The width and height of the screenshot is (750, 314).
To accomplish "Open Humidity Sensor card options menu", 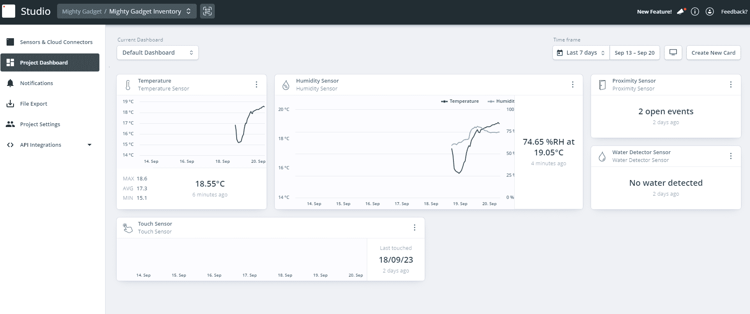I will coord(573,84).
